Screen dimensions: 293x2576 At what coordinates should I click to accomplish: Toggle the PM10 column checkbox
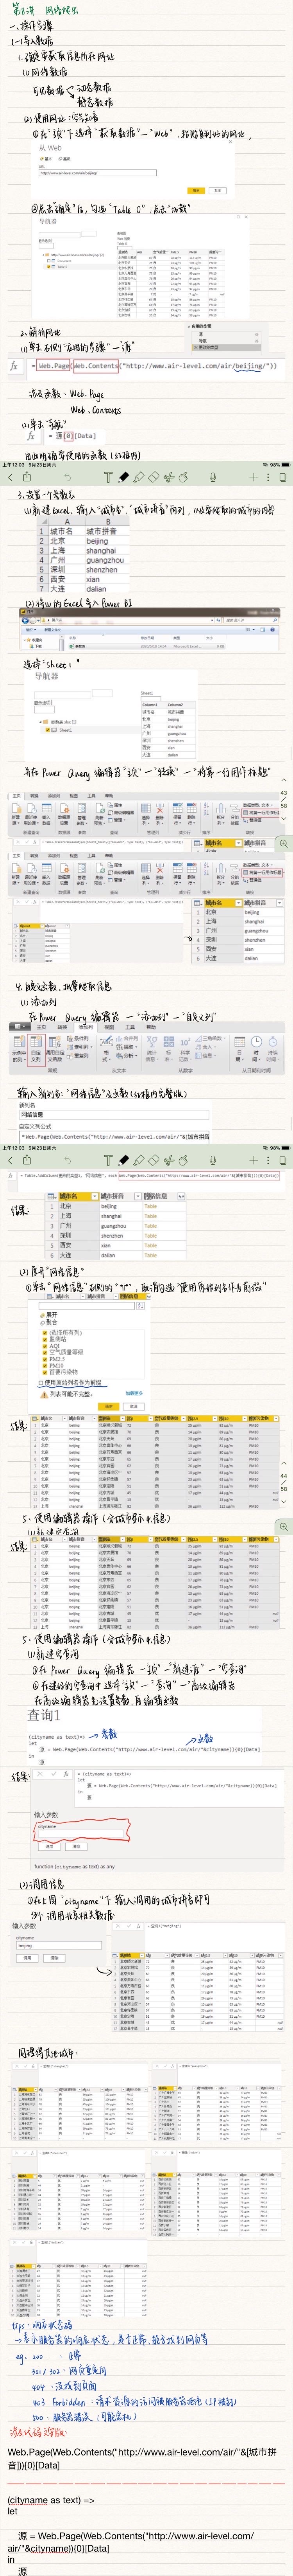[45, 1365]
